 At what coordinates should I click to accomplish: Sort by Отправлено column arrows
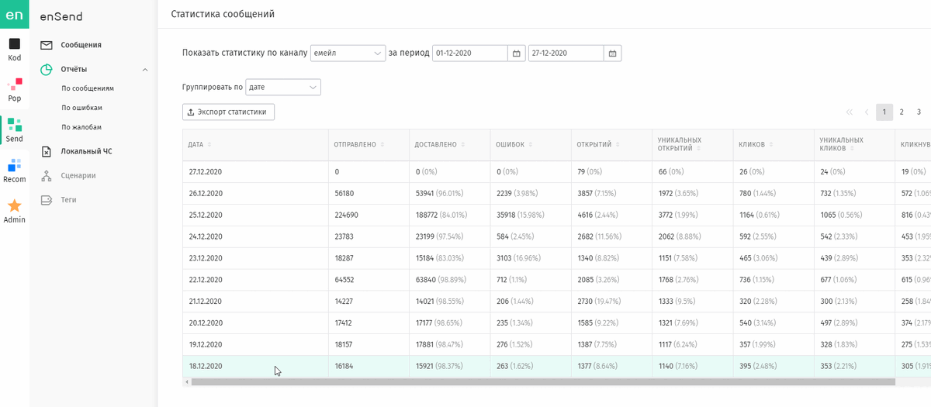pos(382,145)
